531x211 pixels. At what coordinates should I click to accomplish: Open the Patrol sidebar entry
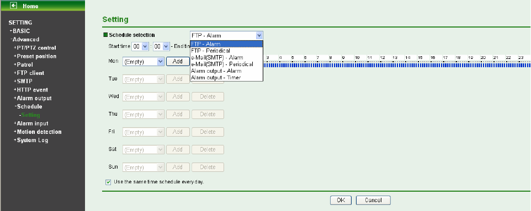[x=25, y=64]
